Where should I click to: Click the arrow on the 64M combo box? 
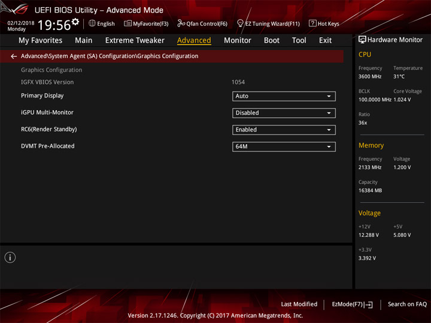[329, 147]
